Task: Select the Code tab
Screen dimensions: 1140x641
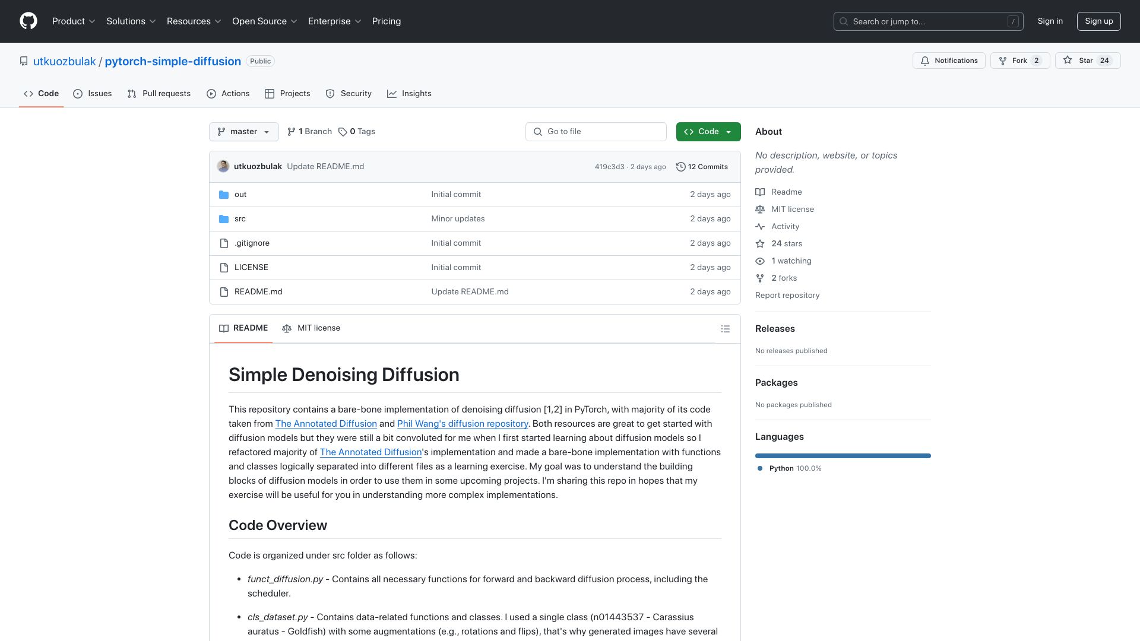Action: coord(41,94)
